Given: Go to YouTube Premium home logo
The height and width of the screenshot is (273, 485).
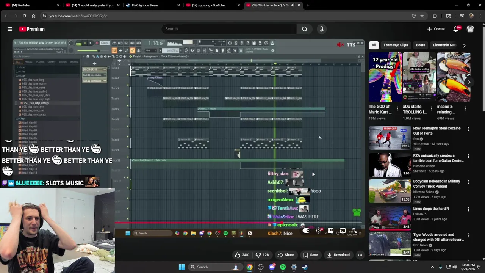Looking at the screenshot, I should pyautogui.click(x=32, y=29).
